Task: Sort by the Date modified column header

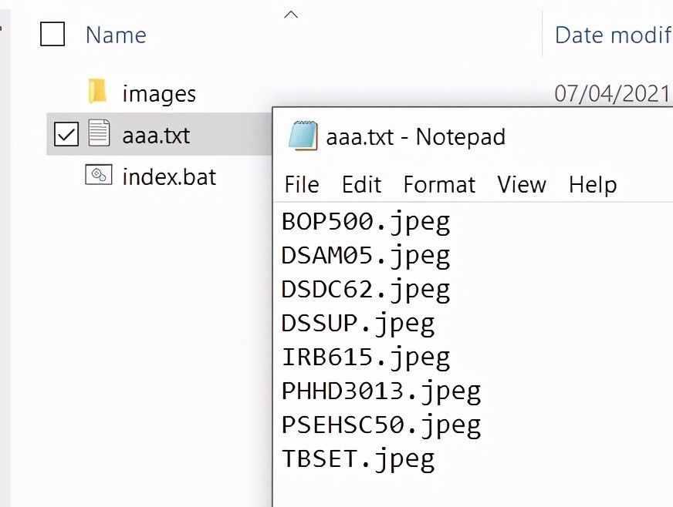Action: [x=614, y=35]
